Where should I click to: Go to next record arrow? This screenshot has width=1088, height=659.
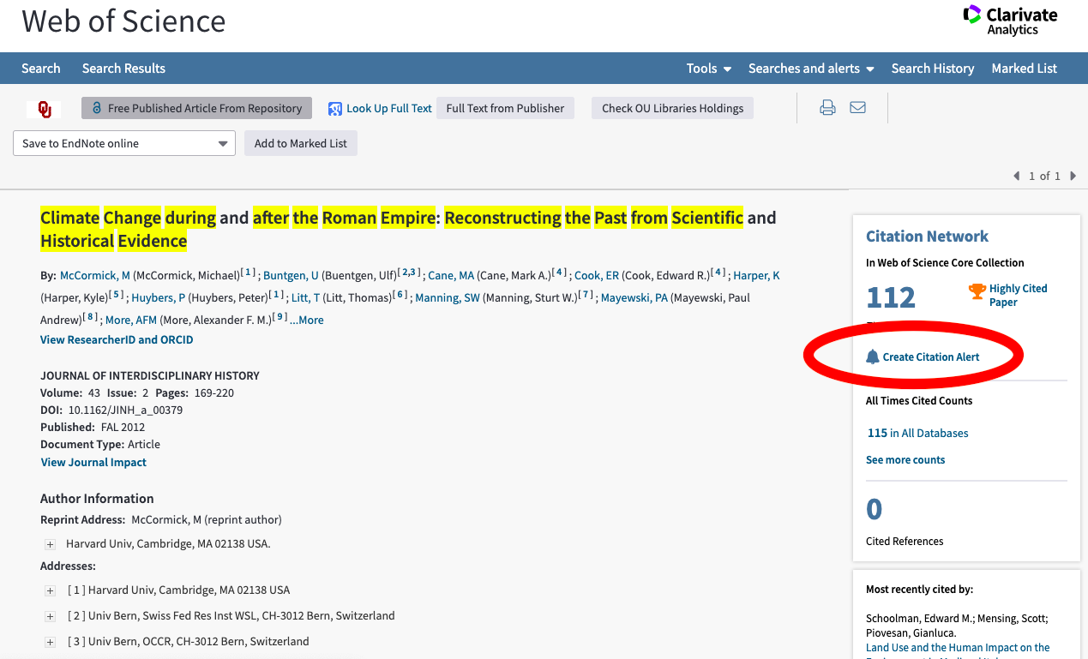click(1073, 176)
